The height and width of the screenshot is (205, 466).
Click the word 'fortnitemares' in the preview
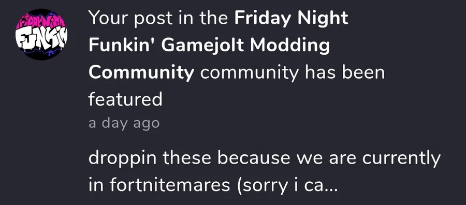point(169,185)
